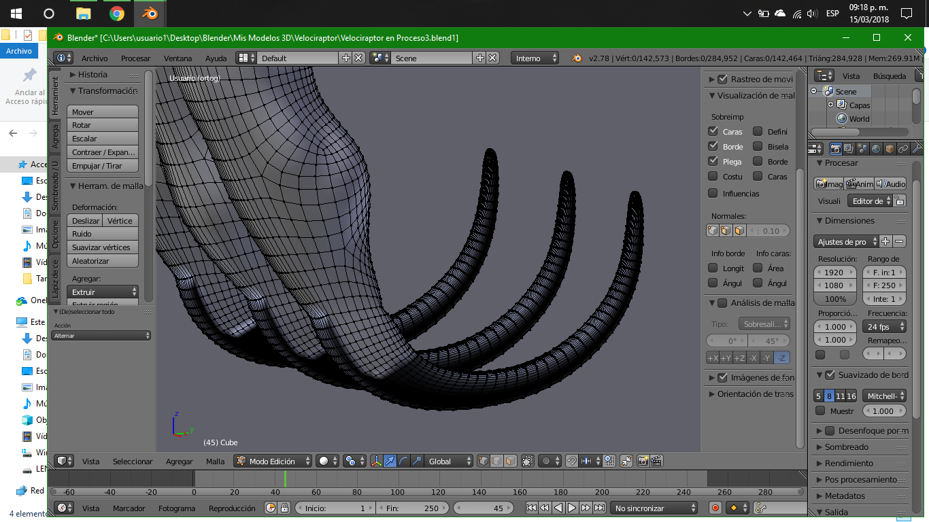
Task: Click the translate manipulator arrow icon
Action: click(391, 461)
